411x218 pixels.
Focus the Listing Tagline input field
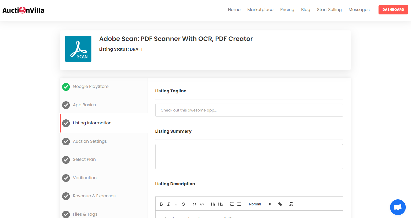click(249, 110)
